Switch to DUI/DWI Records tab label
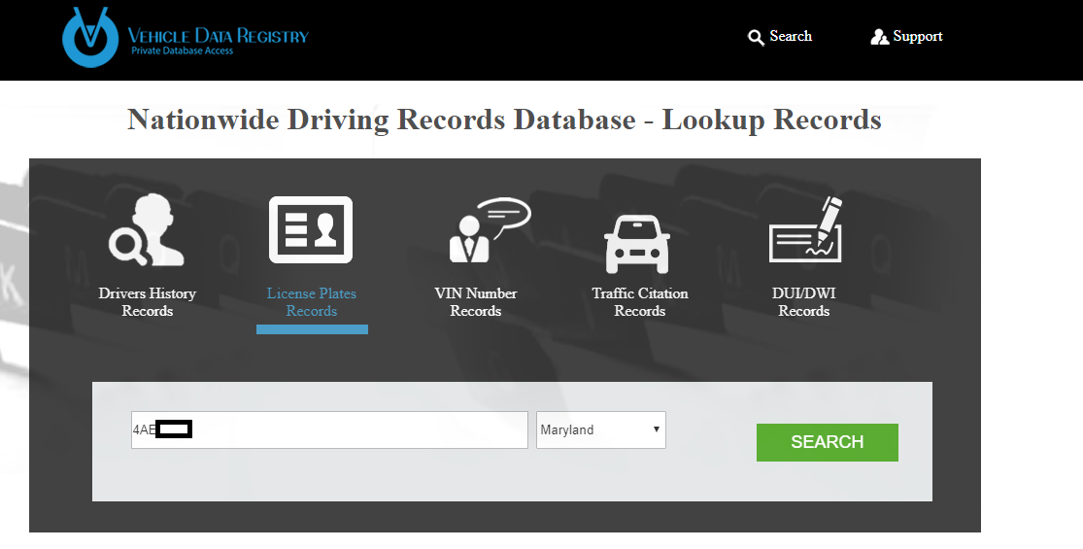Screen dimensions: 1083x549 803,302
